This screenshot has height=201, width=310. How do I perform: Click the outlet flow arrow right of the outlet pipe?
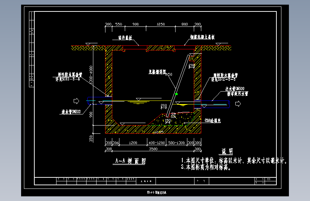pos(238,104)
